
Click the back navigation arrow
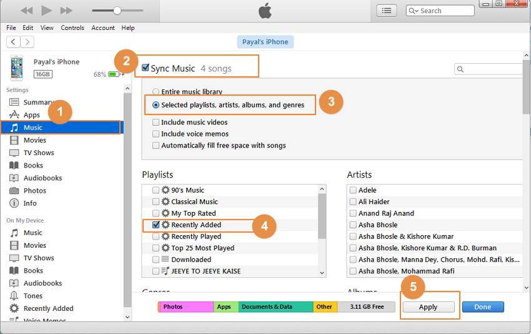[x=12, y=42]
